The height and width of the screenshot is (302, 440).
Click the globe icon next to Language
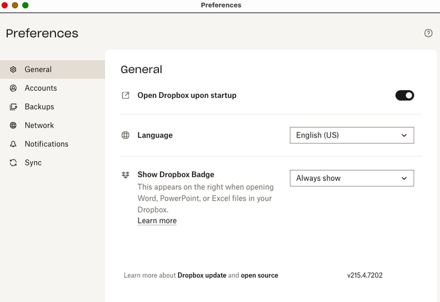125,135
